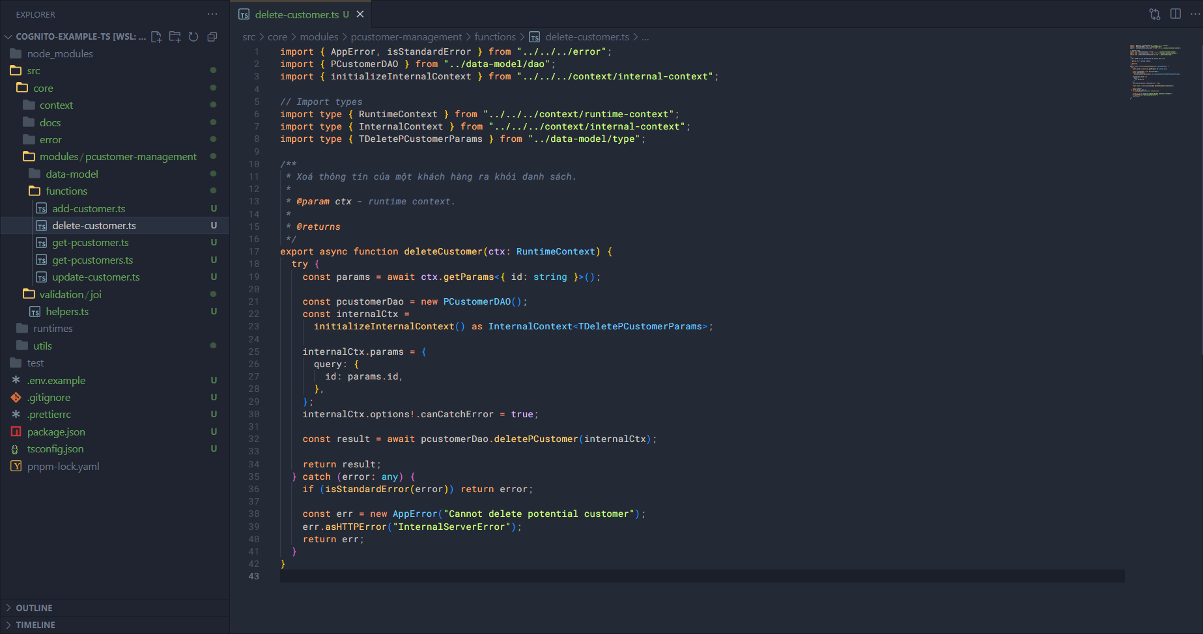
Task: Close the delete-customer.ts tab
Action: [x=360, y=14]
